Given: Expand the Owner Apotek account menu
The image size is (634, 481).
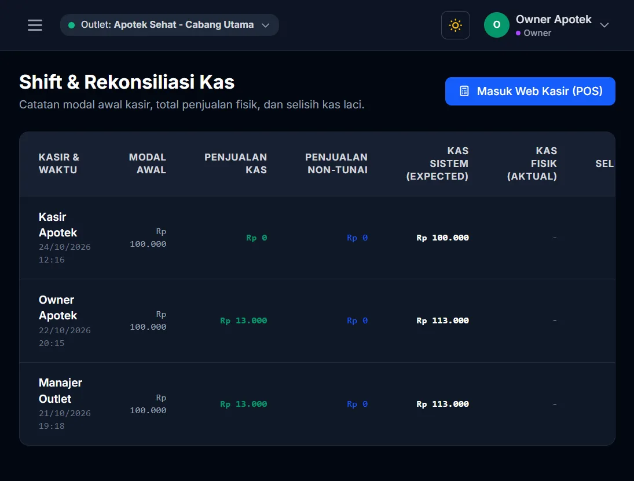Looking at the screenshot, I should point(547,25).
